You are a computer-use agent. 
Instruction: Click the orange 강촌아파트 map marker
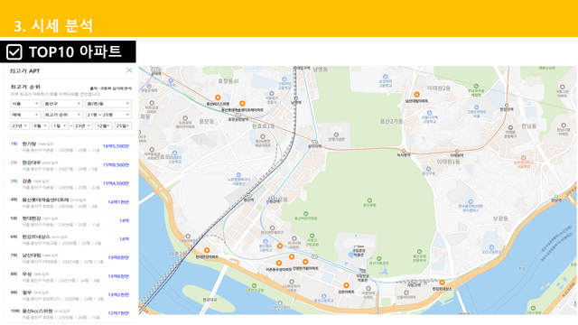coord(346,285)
